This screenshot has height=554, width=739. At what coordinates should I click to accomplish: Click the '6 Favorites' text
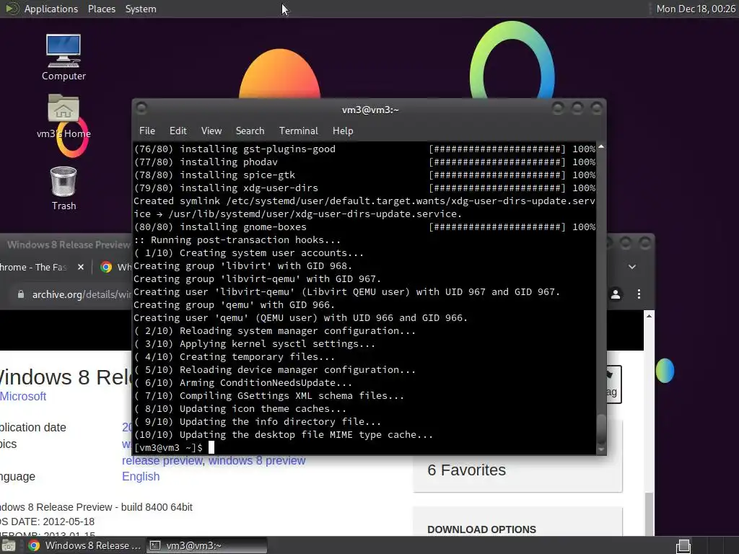point(467,470)
